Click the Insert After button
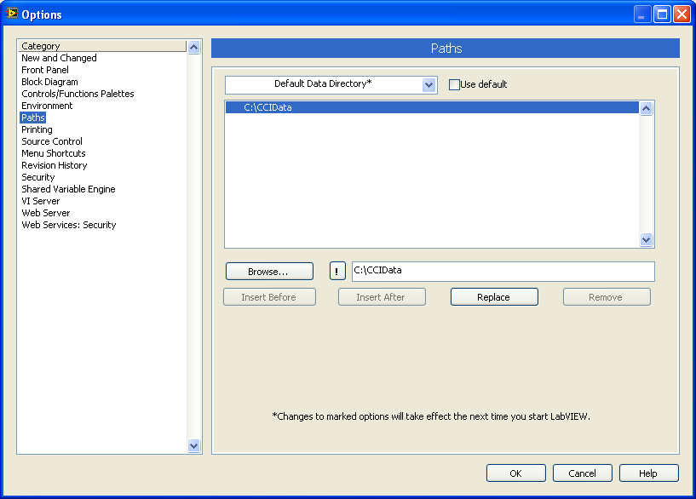 [x=382, y=296]
